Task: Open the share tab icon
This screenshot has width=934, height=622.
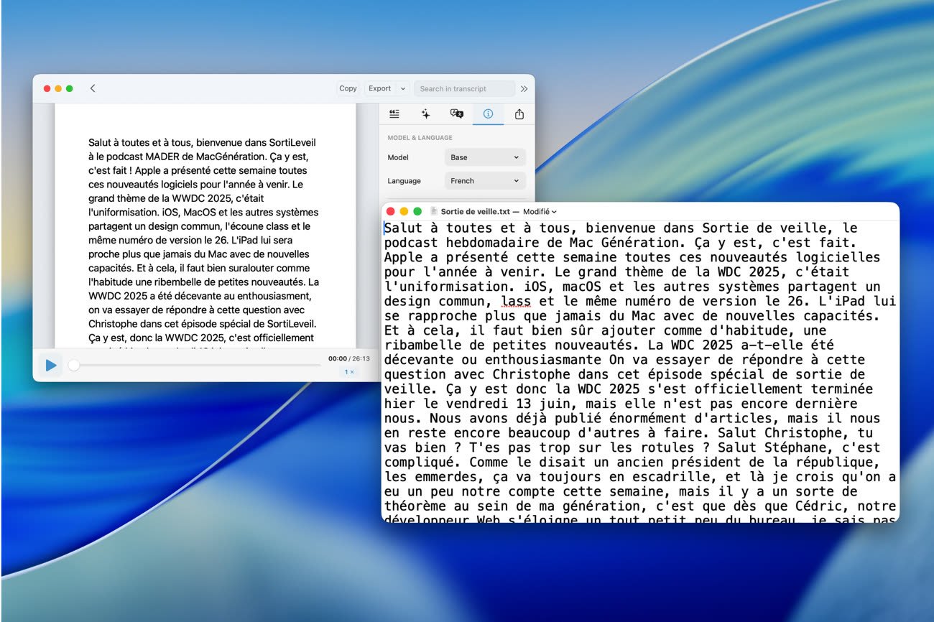Action: (x=519, y=113)
